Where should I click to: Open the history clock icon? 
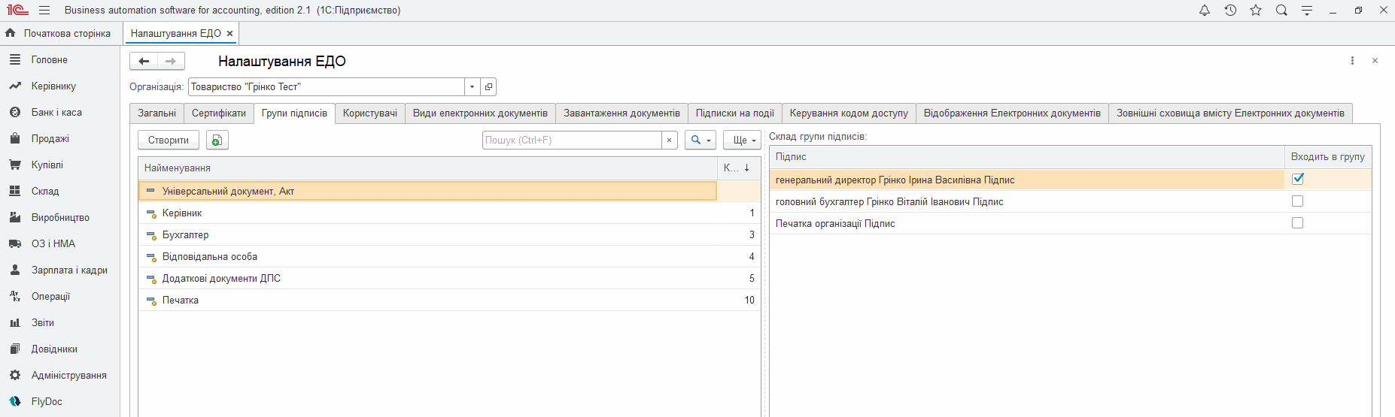(x=1230, y=11)
